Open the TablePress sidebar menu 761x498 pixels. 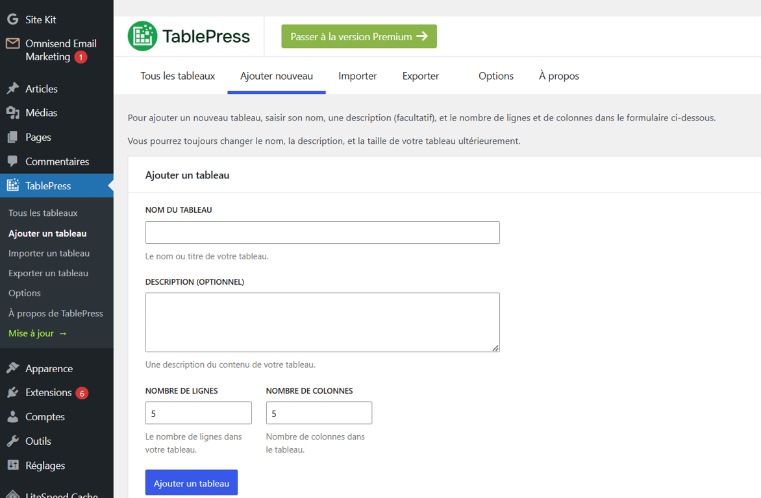coord(56,185)
